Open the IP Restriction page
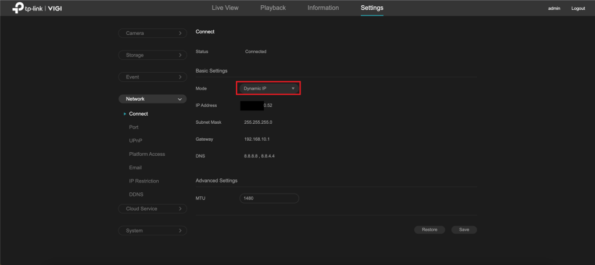 click(144, 181)
